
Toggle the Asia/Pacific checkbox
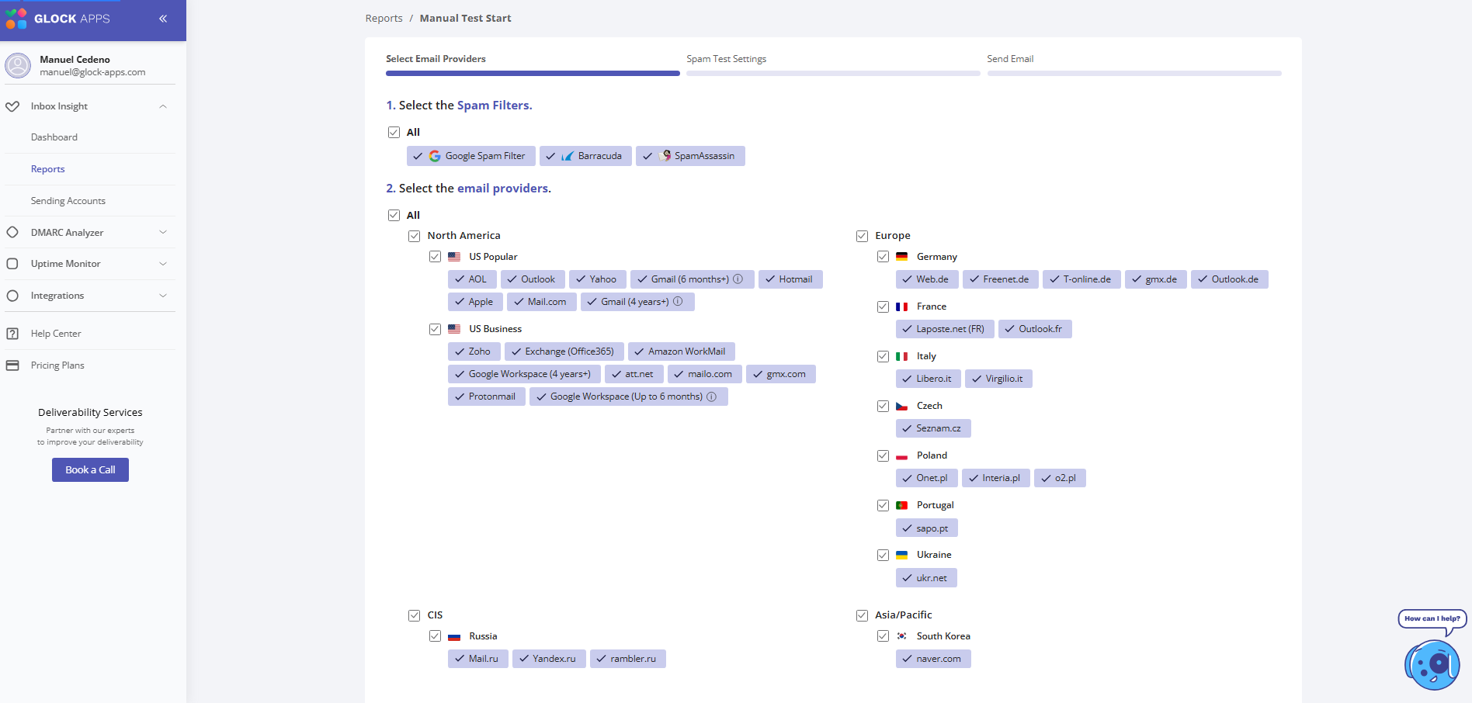click(x=862, y=615)
